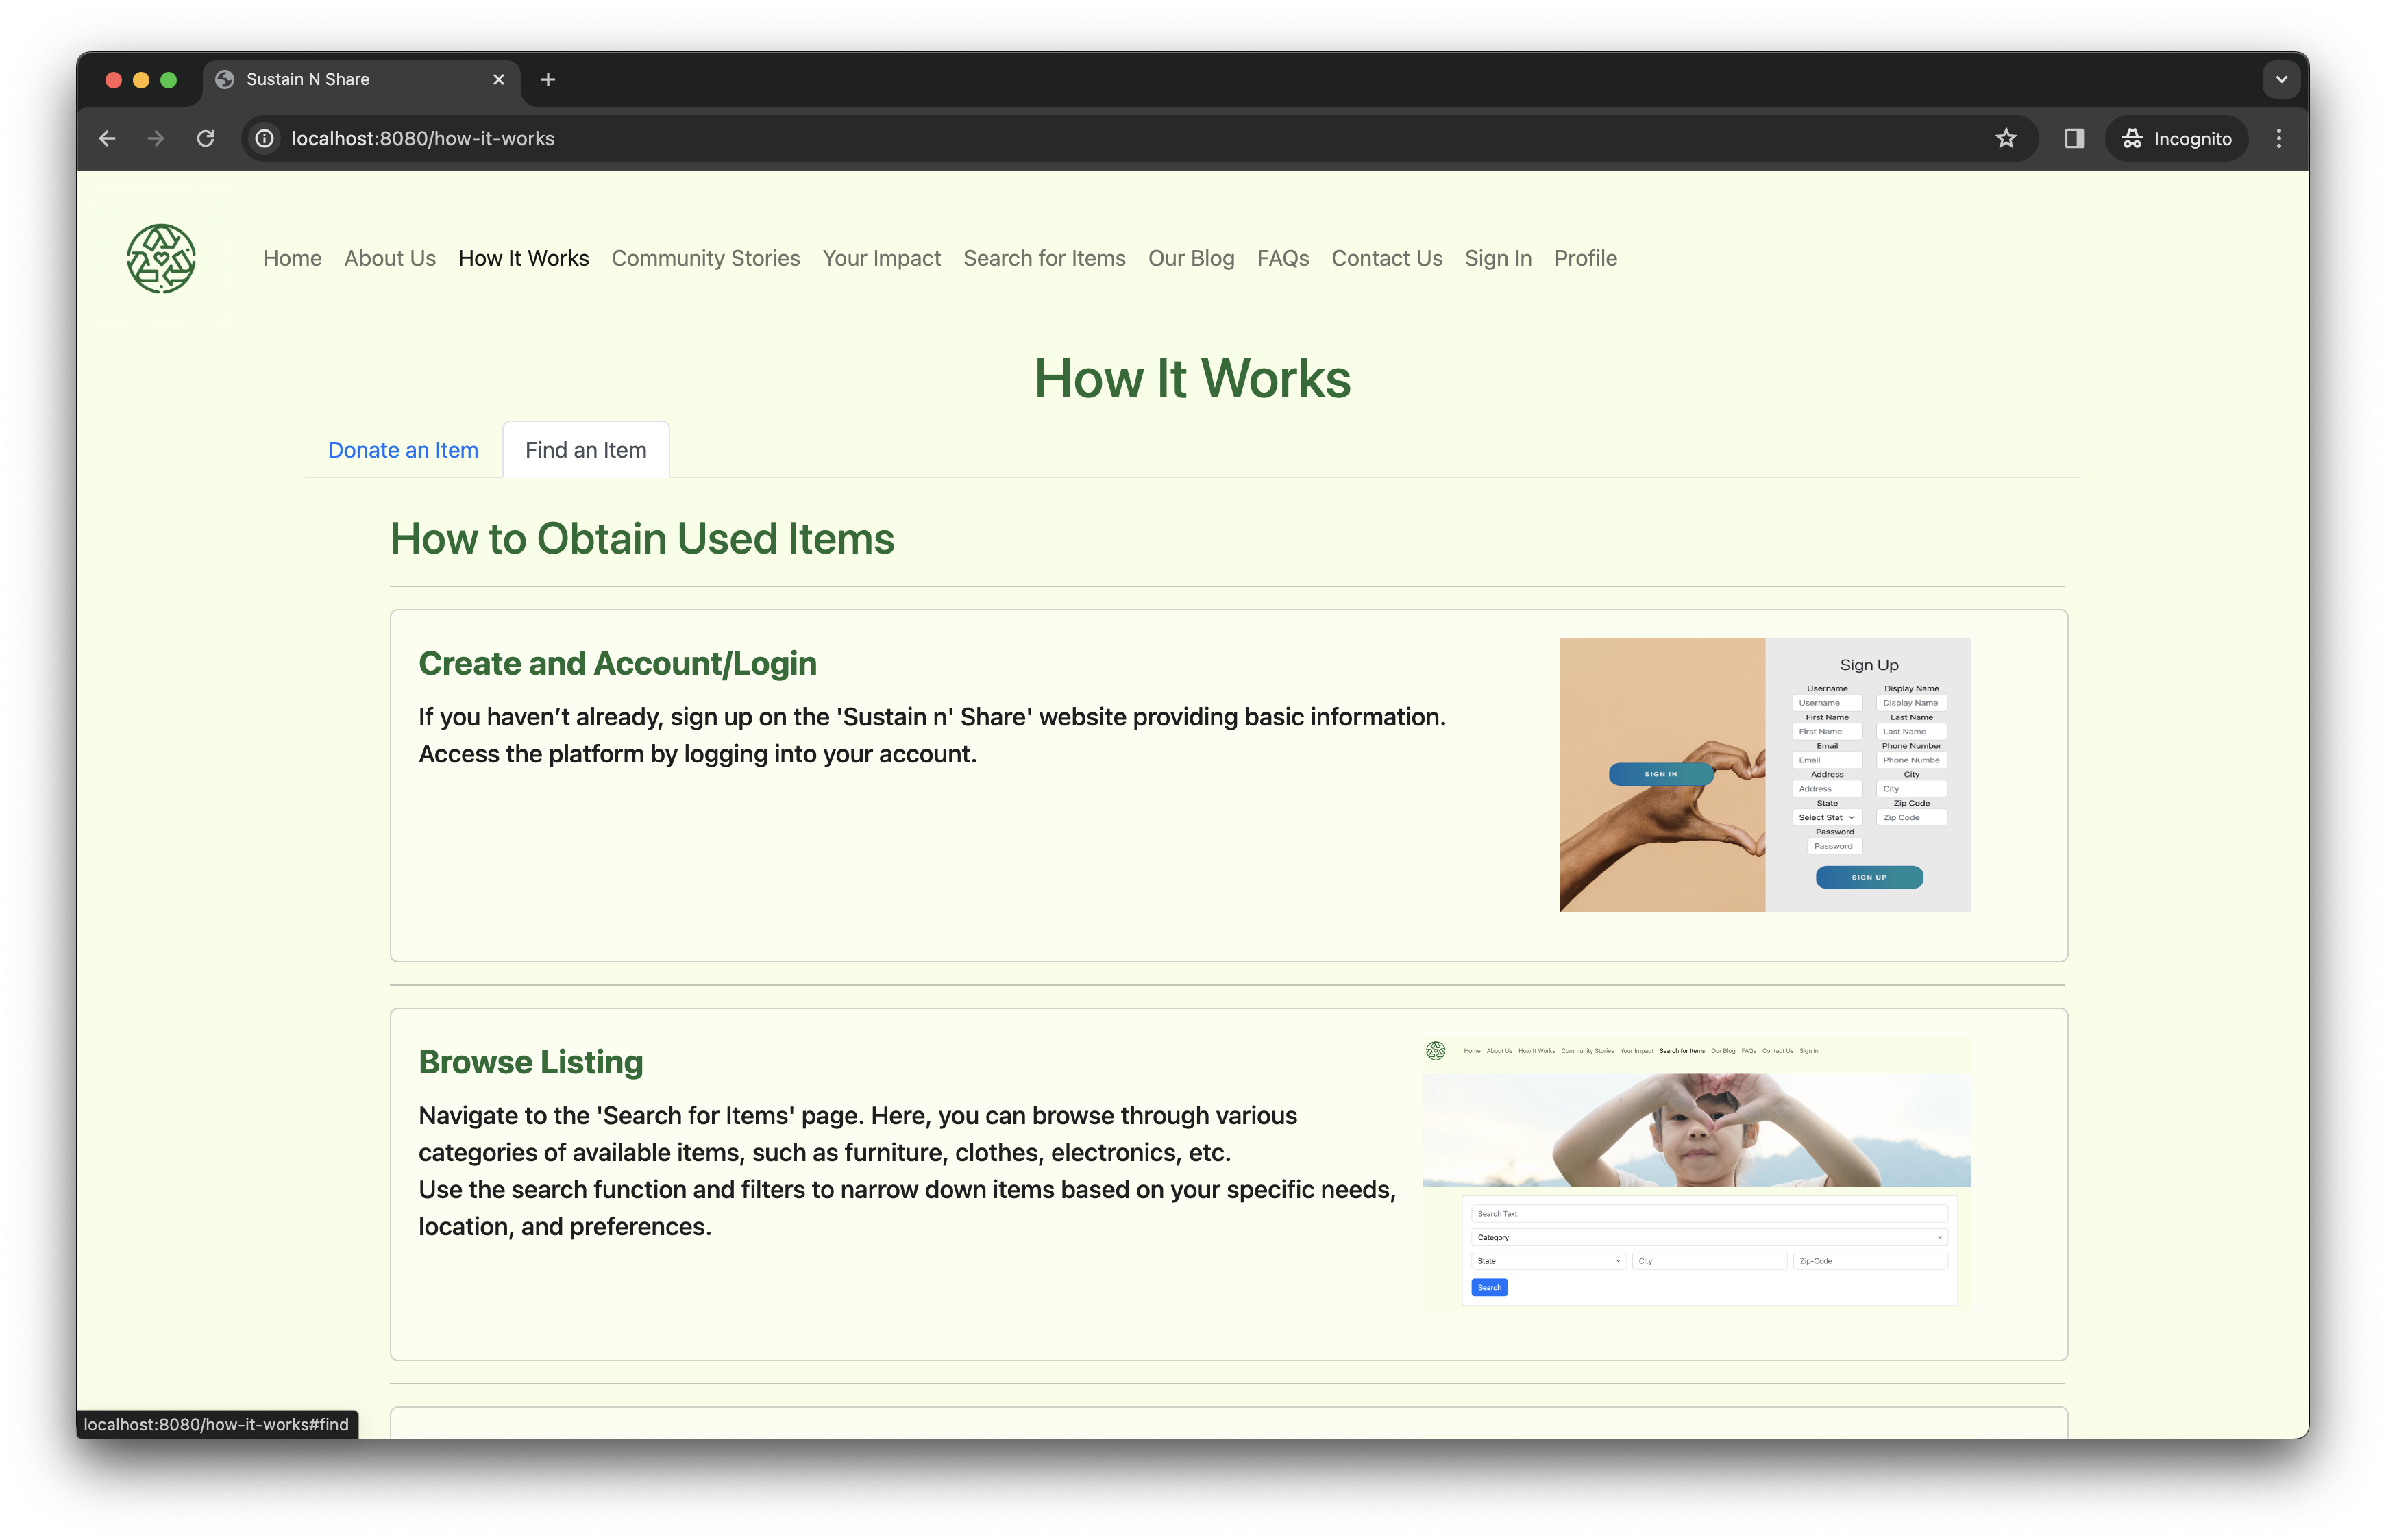This screenshot has height=1540, width=2386.
Task: Click the Sign Up form screenshot image
Action: tap(1765, 774)
